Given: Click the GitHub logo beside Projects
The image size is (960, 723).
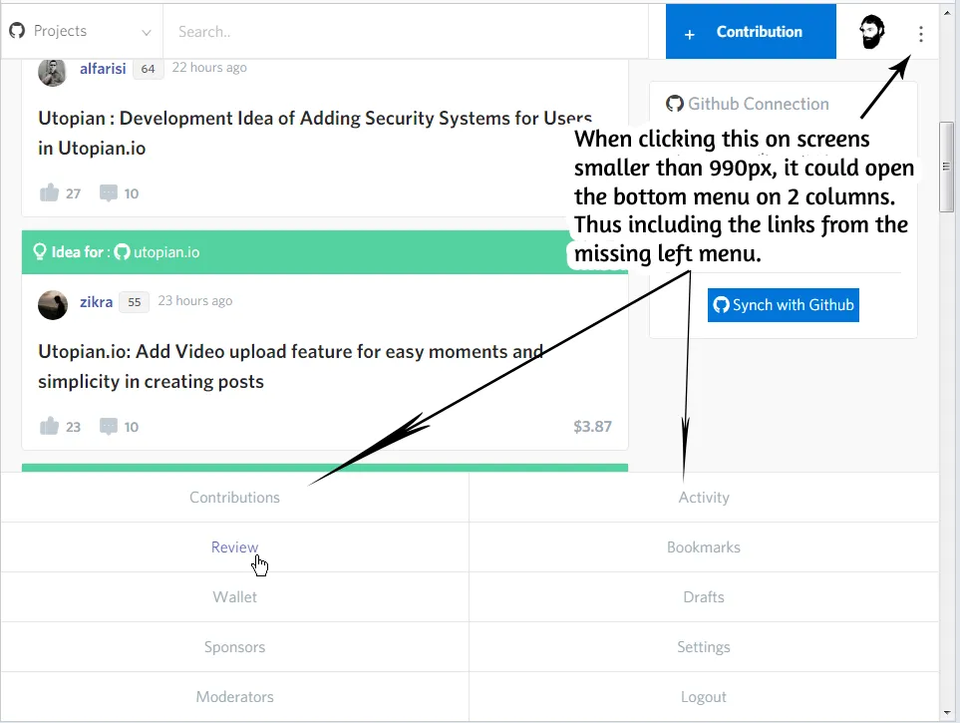Looking at the screenshot, I should [17, 31].
